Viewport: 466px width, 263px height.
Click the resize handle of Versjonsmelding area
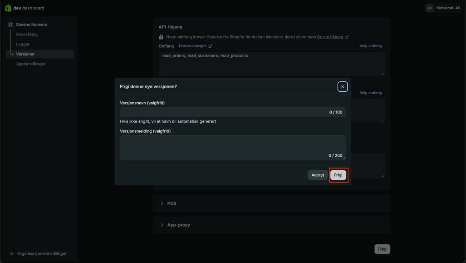click(x=344, y=159)
